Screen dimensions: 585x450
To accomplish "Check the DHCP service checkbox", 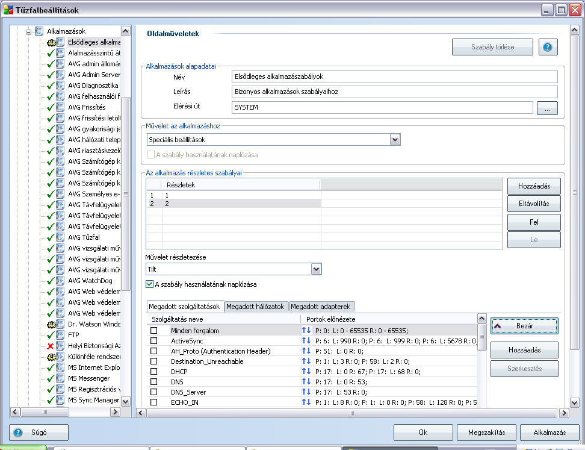I will [x=153, y=372].
